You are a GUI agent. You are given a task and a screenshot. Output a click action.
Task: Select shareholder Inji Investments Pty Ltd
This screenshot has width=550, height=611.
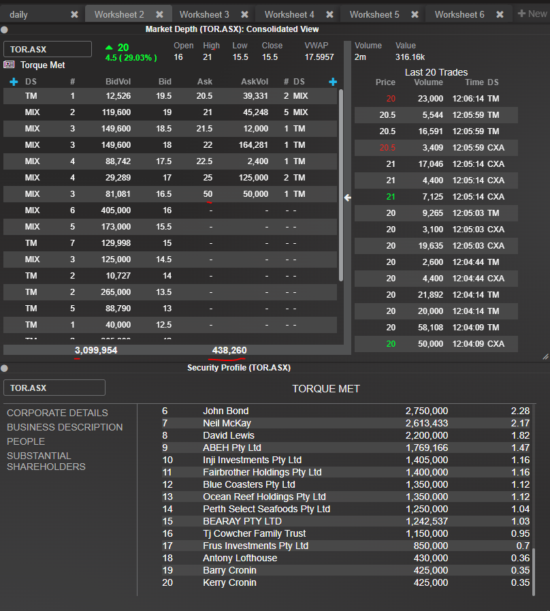(x=346, y=460)
